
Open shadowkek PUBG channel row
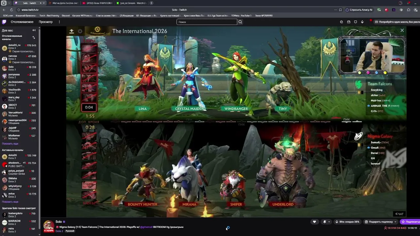coord(19,164)
